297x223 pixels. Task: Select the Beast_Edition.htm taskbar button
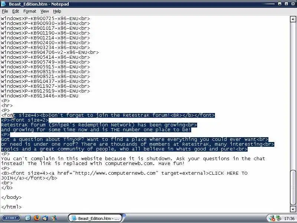95,218
